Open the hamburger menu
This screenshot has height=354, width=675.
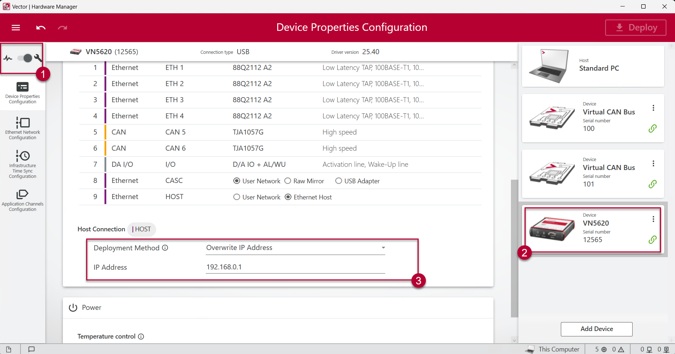tap(16, 28)
